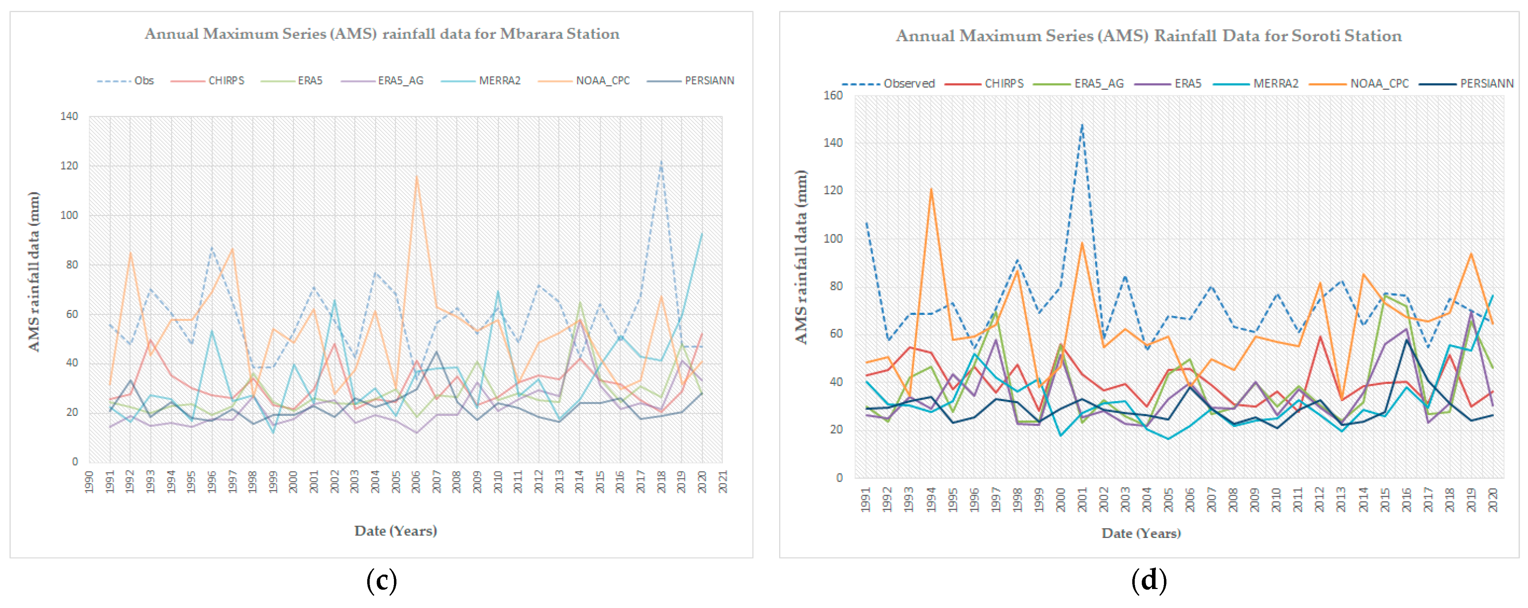Click the Soroti Station chart title
Image resolution: width=1528 pixels, height=608 pixels.
coord(1148,36)
